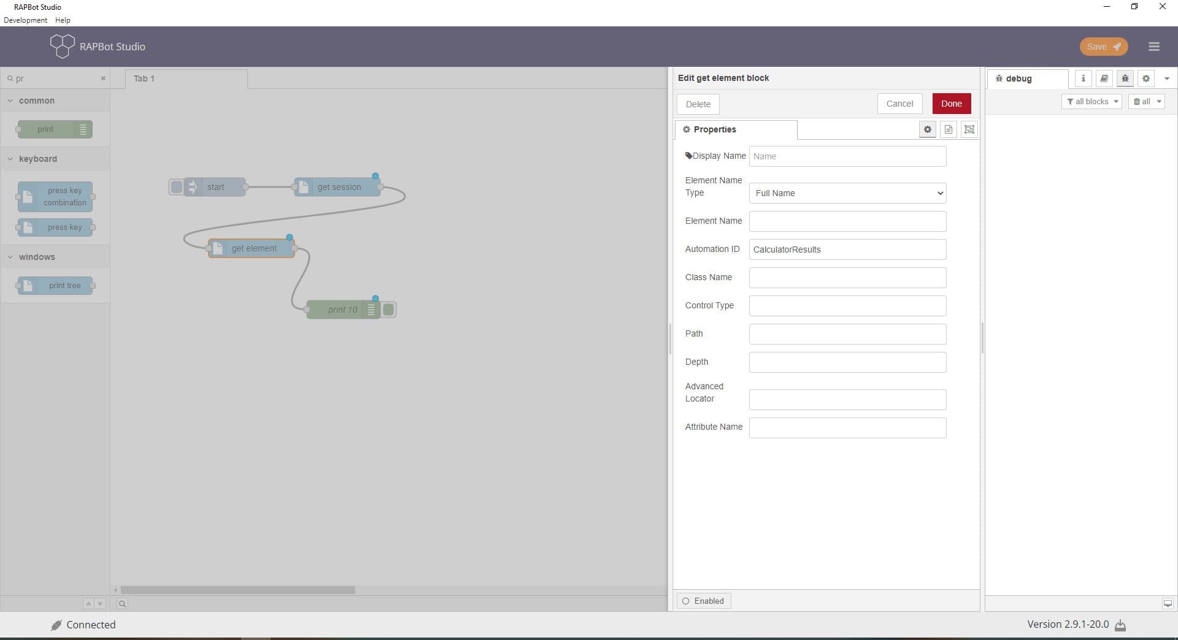1178x640 pixels.
Task: Click the Cancel button
Action: 899,104
